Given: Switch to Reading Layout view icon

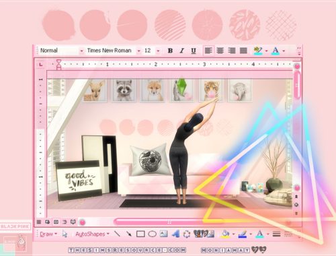Looking at the screenshot, I should coord(73,222).
